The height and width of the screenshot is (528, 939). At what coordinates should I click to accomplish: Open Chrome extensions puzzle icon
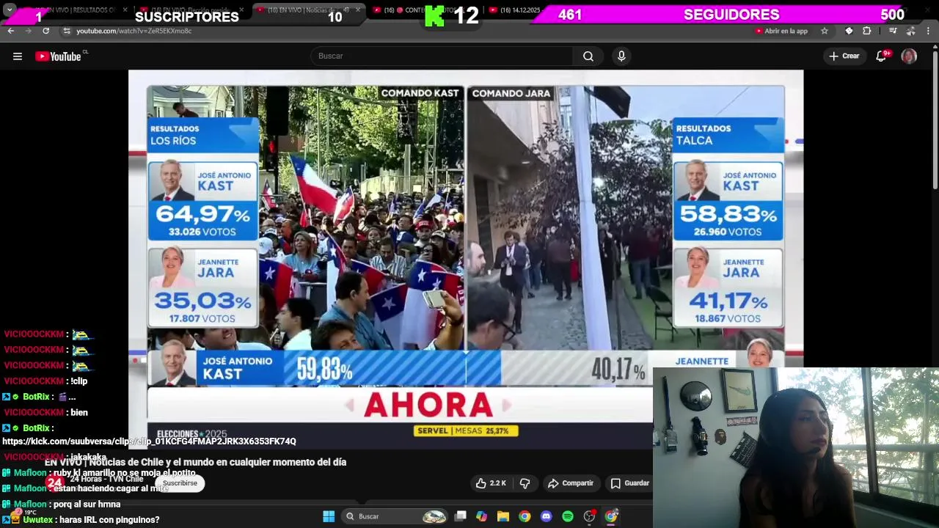point(867,31)
